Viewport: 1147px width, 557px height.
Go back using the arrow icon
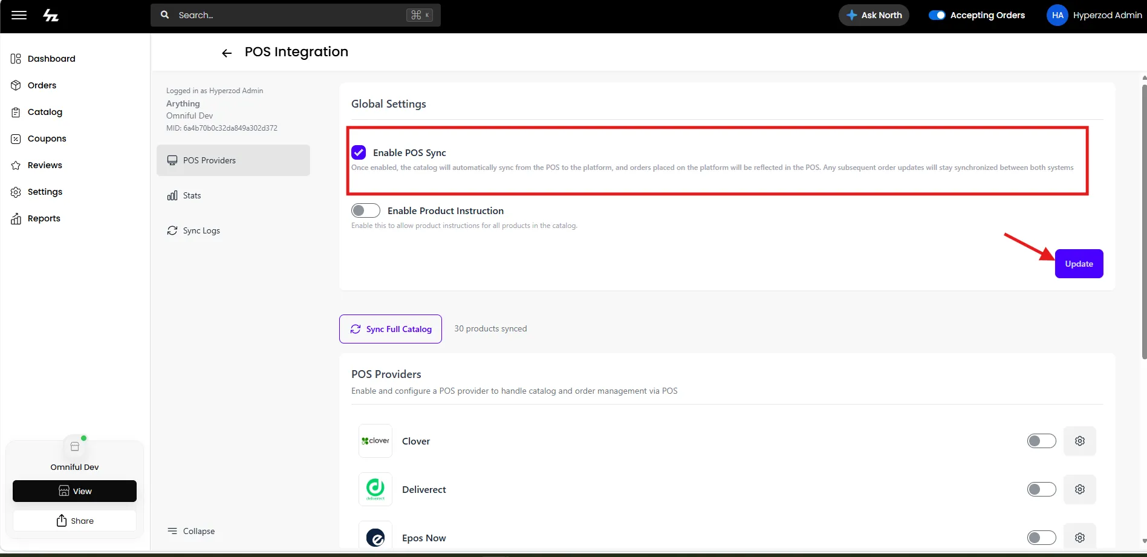(227, 53)
